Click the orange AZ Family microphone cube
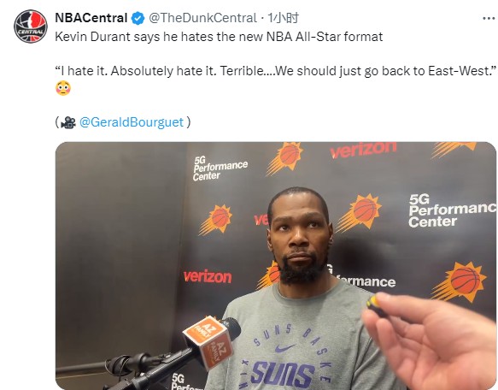498x390 pixels. 209,341
